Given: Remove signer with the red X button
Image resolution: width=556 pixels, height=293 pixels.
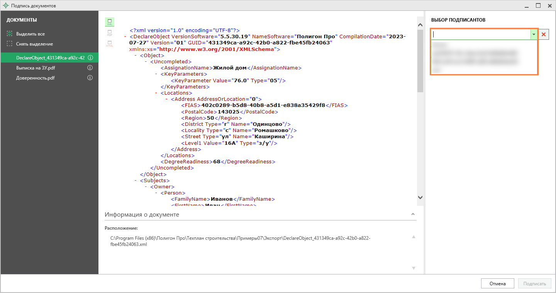Looking at the screenshot, I should (544, 34).
